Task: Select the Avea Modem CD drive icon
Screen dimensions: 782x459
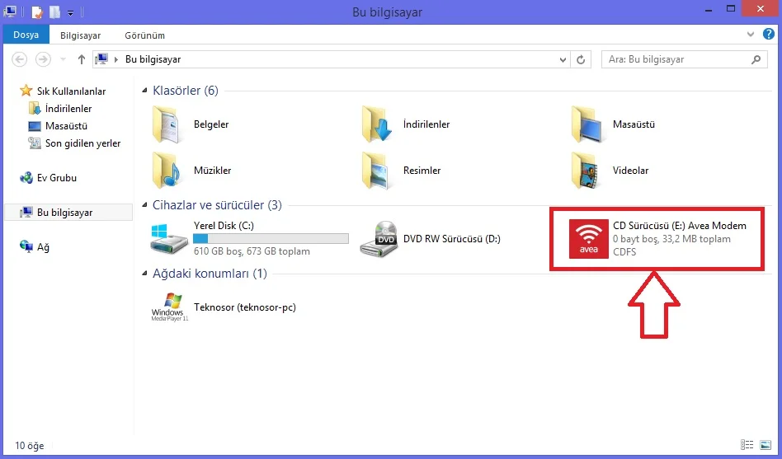Action: point(588,239)
